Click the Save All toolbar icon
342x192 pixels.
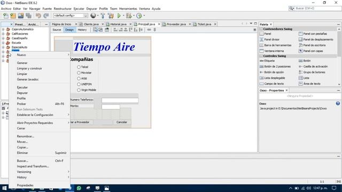tap(28, 15)
